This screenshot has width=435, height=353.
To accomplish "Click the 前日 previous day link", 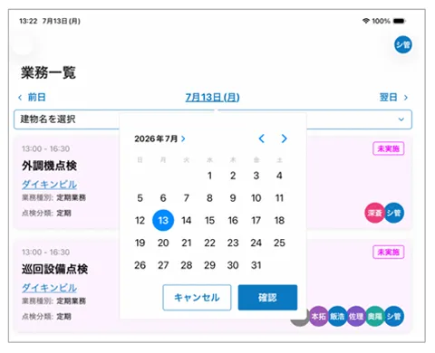I will click(32, 97).
